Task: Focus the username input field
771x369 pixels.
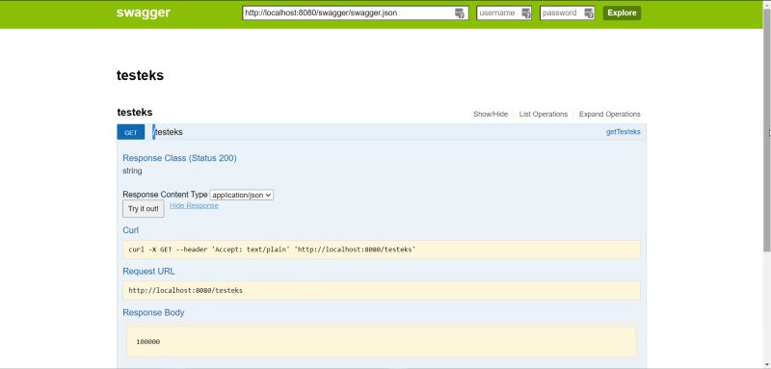Action: click(x=504, y=13)
